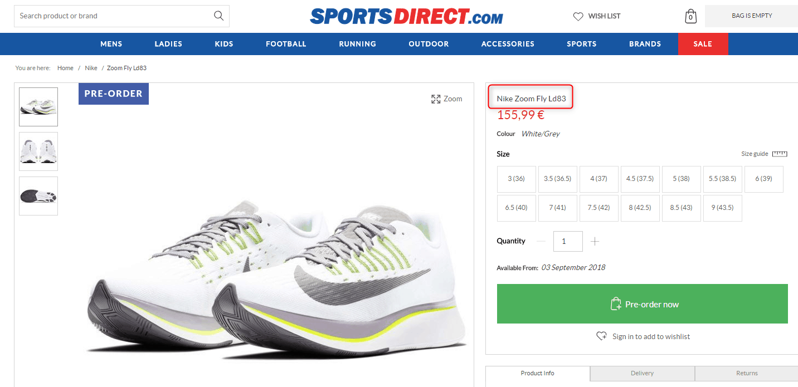This screenshot has width=798, height=387.
Task: Select size 7.5 (42)
Action: coord(599,208)
